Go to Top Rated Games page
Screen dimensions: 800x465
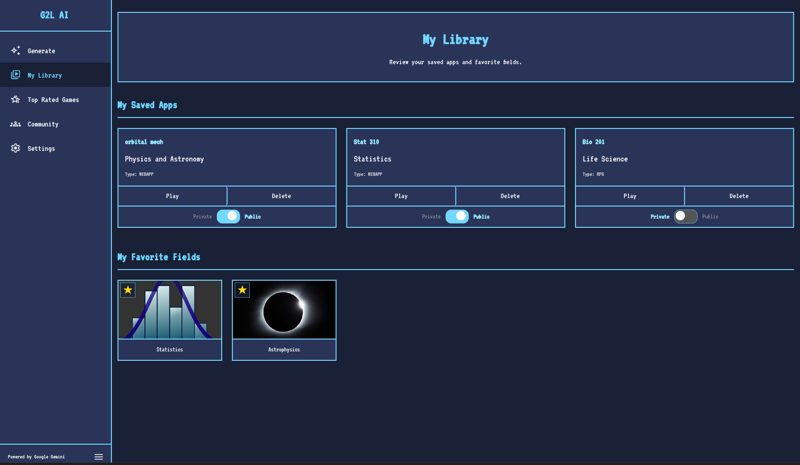tap(53, 100)
